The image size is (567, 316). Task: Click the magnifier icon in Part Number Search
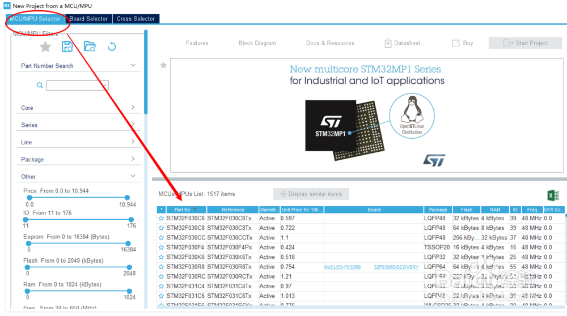(40, 86)
